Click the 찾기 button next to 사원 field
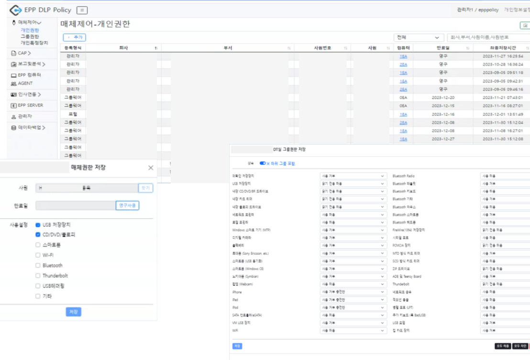530x360 pixels. pyautogui.click(x=146, y=188)
